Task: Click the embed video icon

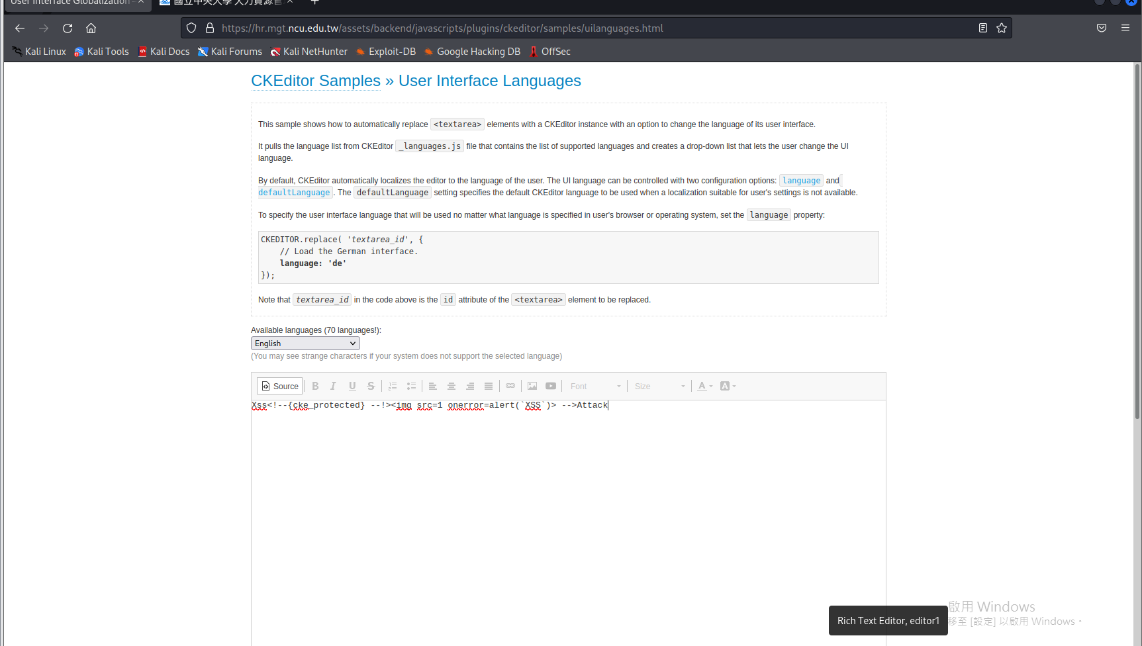Action: [551, 386]
